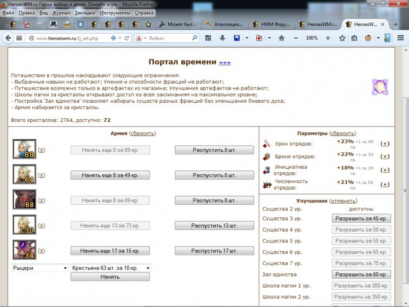409x307 pixels.
Task: Click the Firefox home button
Action: (x=281, y=38)
